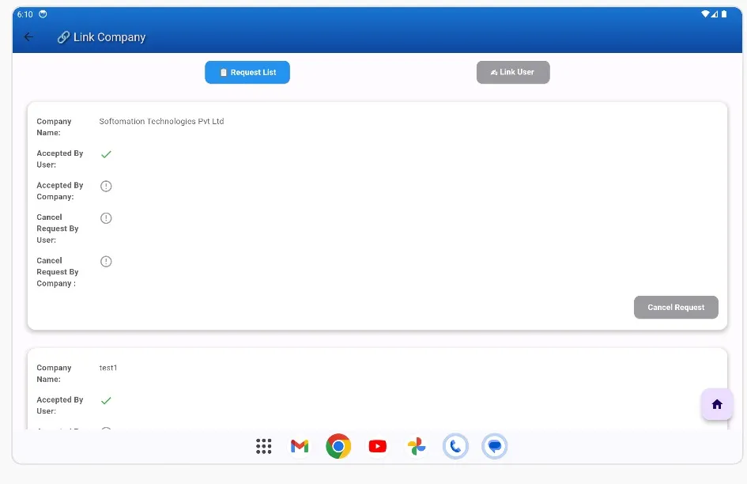
Task: Tap the Wi-Fi signal icon in status bar
Action: coord(705,13)
